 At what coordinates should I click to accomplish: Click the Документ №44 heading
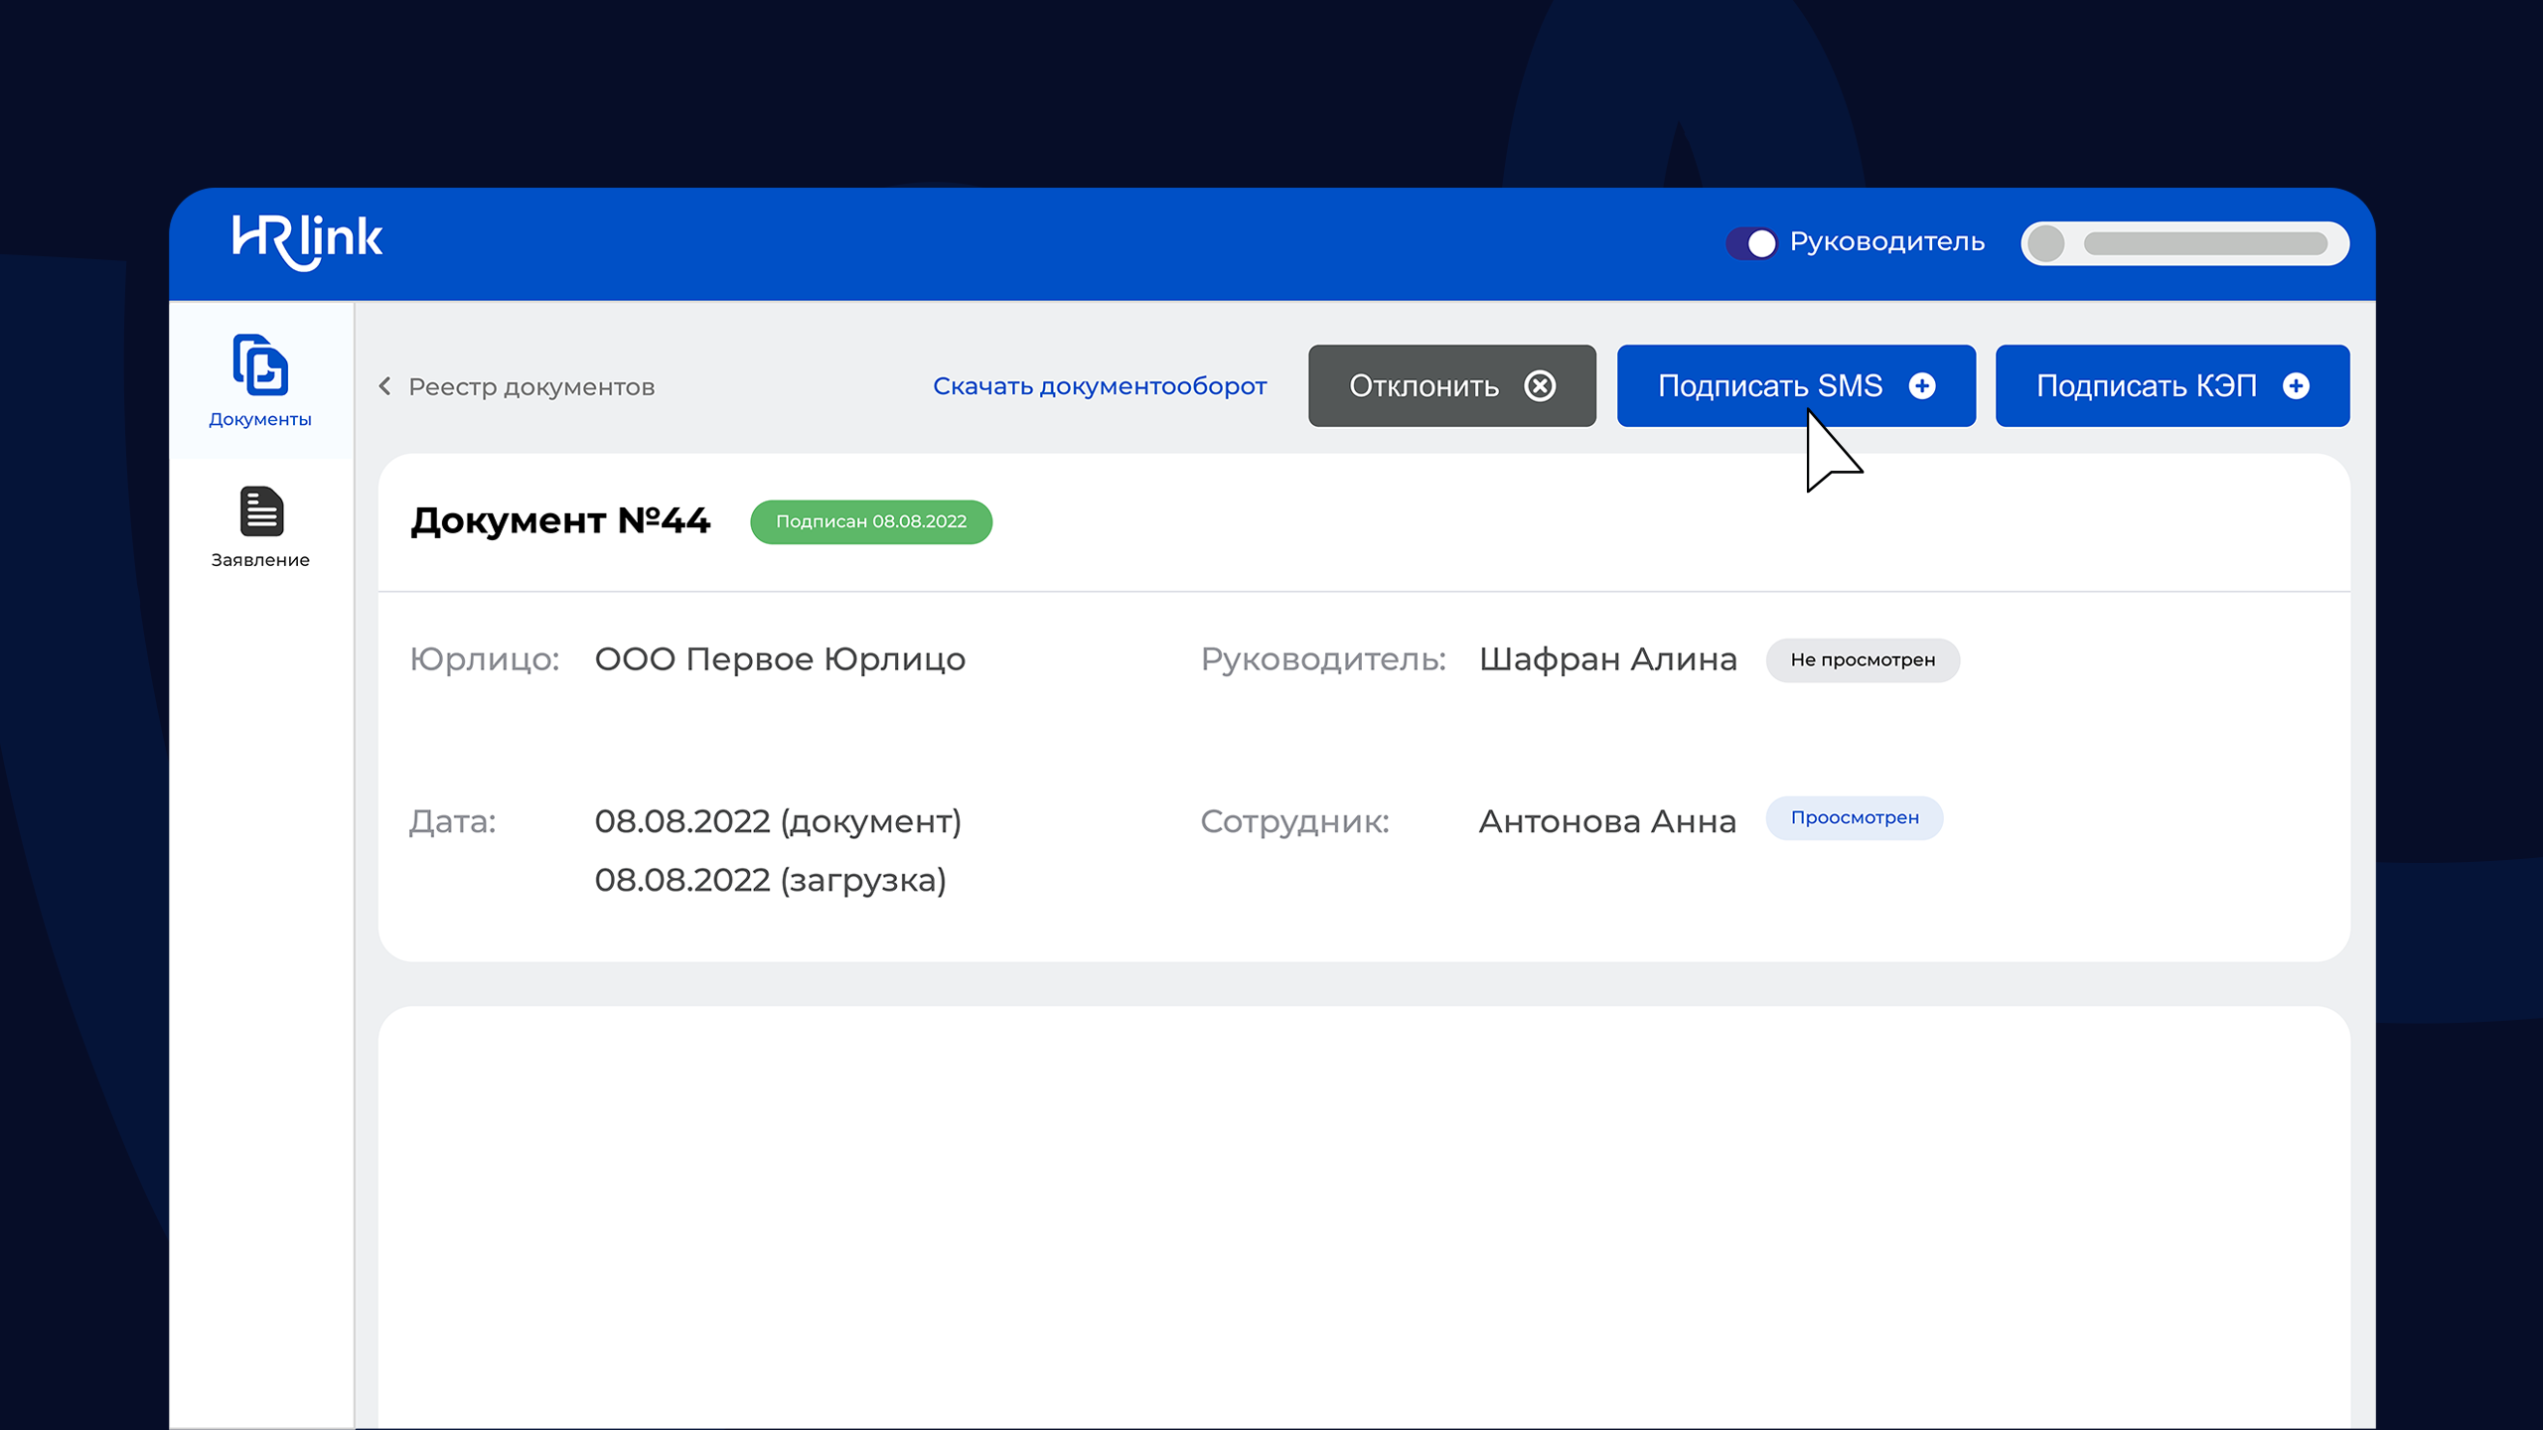560,521
